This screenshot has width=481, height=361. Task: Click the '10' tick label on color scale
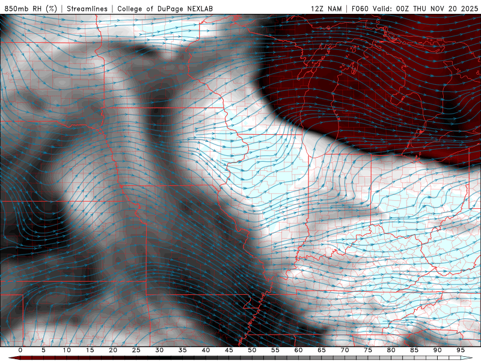[67, 350]
